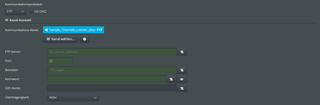Click the shuffle icon inside Kanal wählen button

[48, 39]
